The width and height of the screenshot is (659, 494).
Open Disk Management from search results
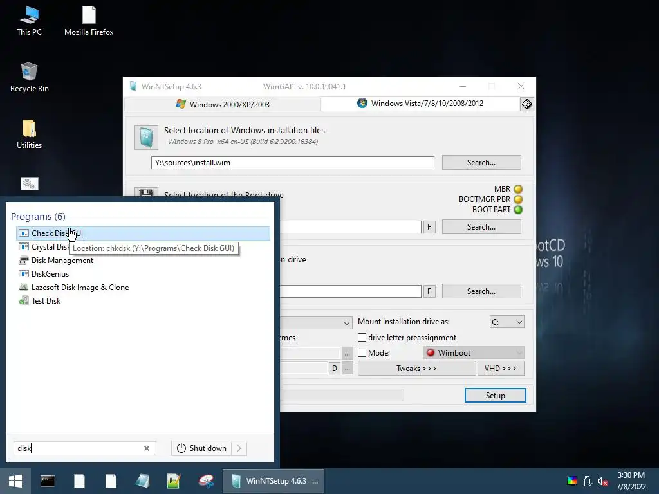pyautogui.click(x=62, y=261)
